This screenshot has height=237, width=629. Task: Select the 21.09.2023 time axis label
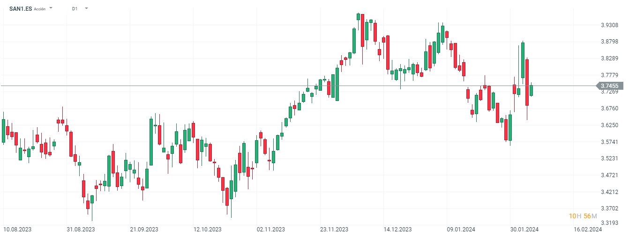[144, 230]
